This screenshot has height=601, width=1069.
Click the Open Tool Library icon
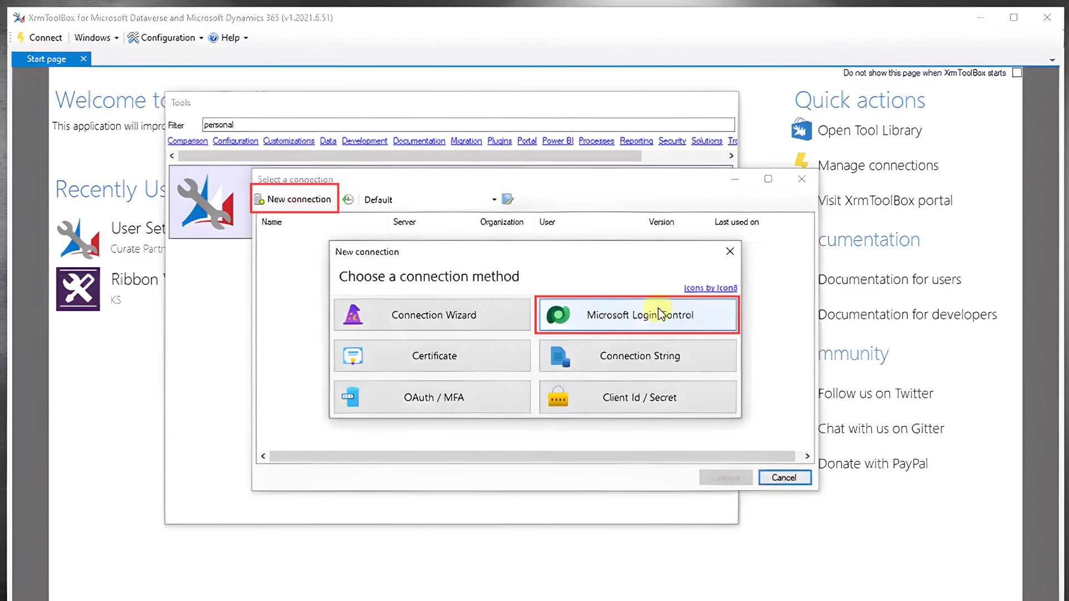801,130
